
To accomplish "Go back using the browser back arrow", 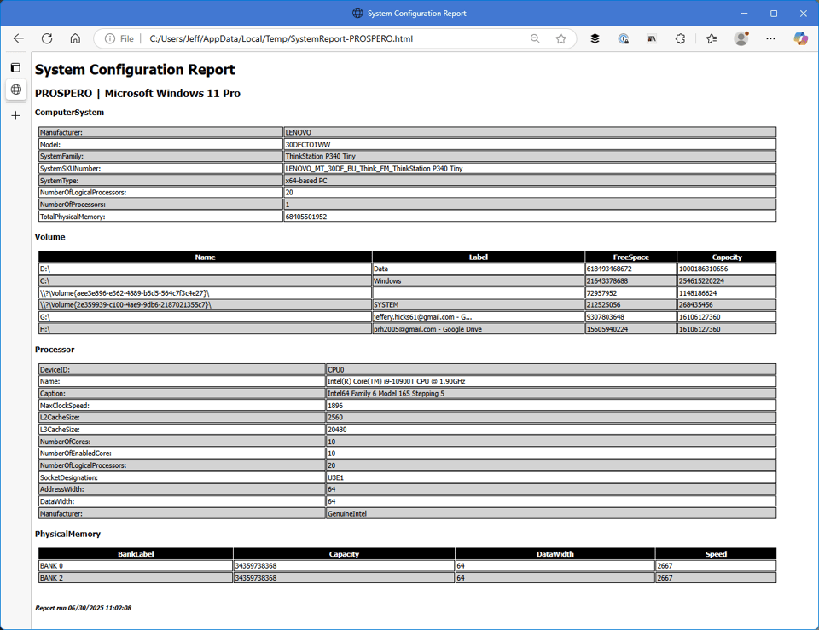I will pos(19,38).
